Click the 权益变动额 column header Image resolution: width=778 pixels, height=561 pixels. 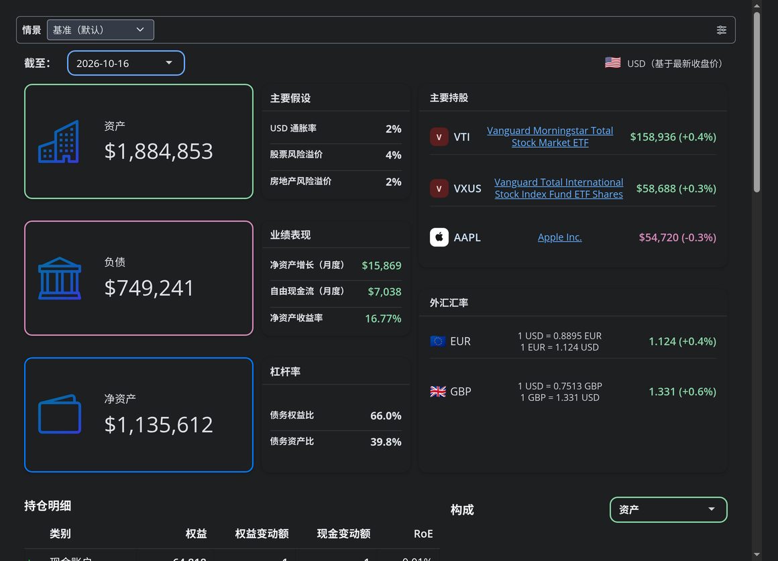point(262,534)
